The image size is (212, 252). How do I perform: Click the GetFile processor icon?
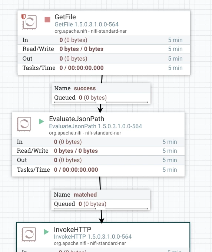point(30,22)
